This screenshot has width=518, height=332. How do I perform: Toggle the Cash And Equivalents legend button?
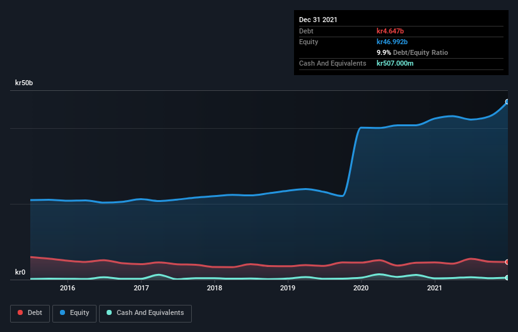pyautogui.click(x=145, y=313)
